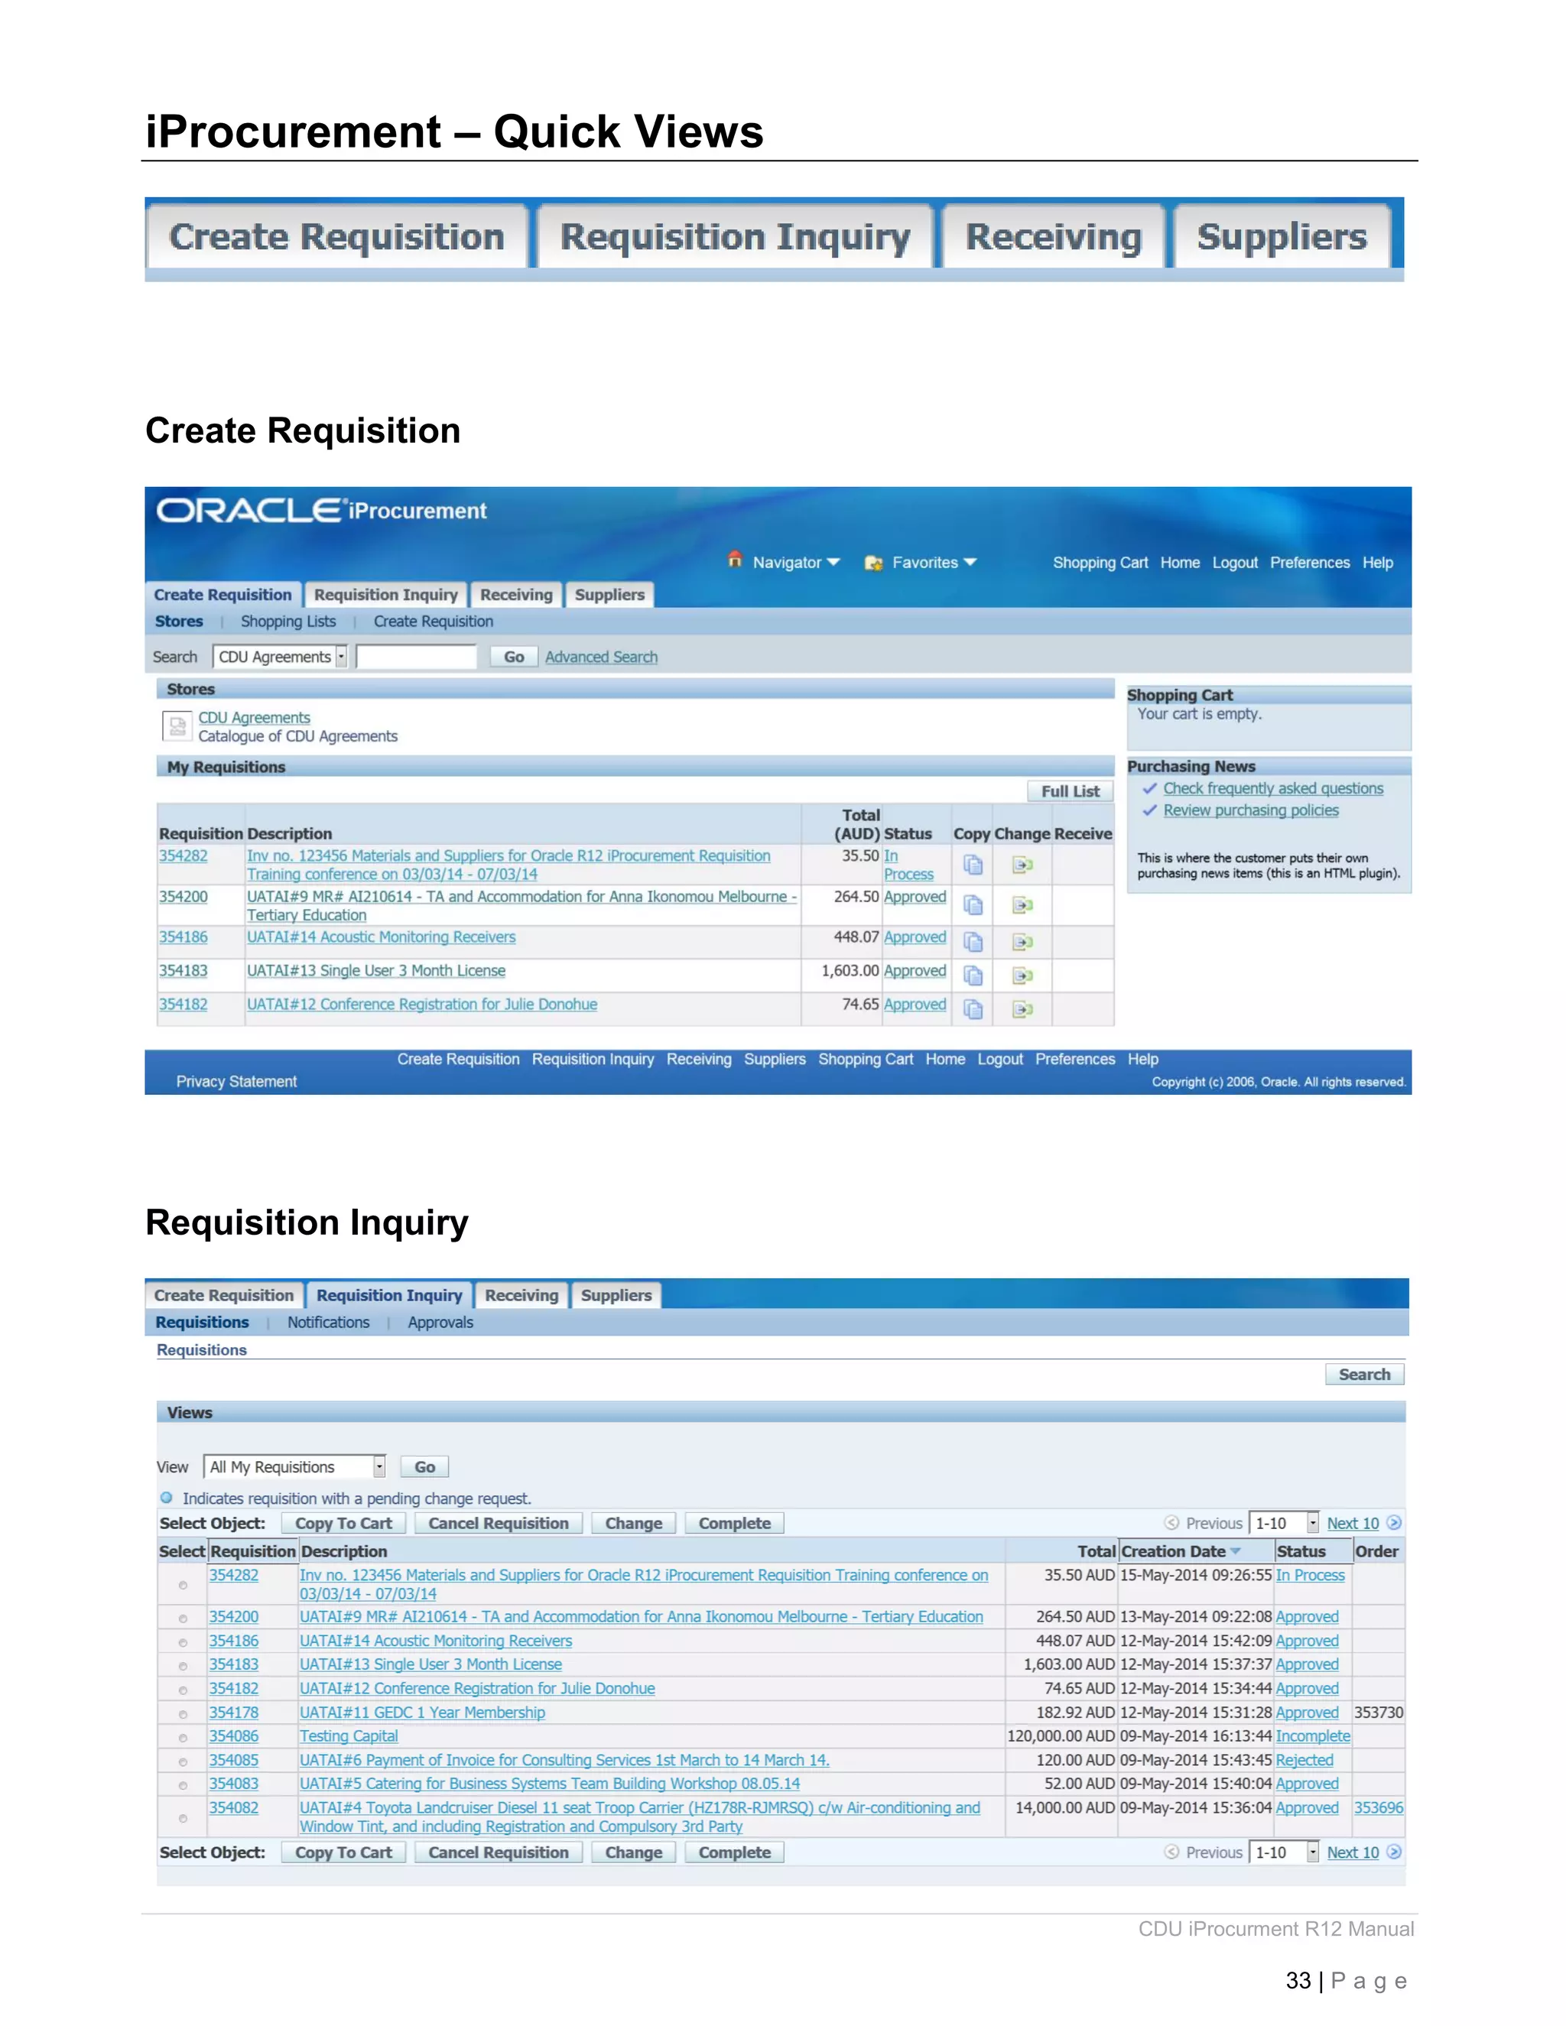Open order number 353696 link
The width and height of the screenshot is (1566, 2026).
tap(1379, 1807)
